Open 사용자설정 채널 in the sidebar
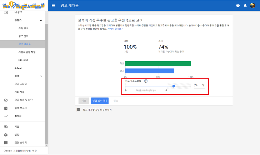The image size is (260, 155). pyautogui.click(x=27, y=52)
